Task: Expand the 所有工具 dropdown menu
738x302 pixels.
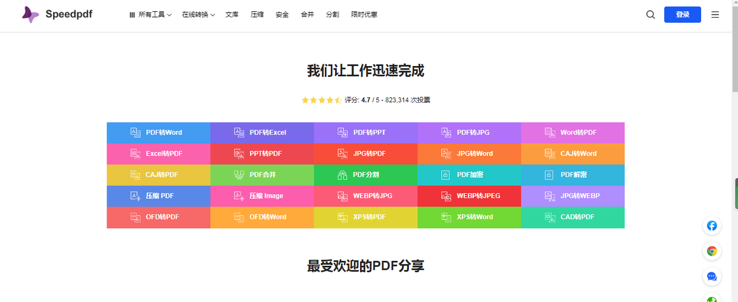Action: (151, 14)
